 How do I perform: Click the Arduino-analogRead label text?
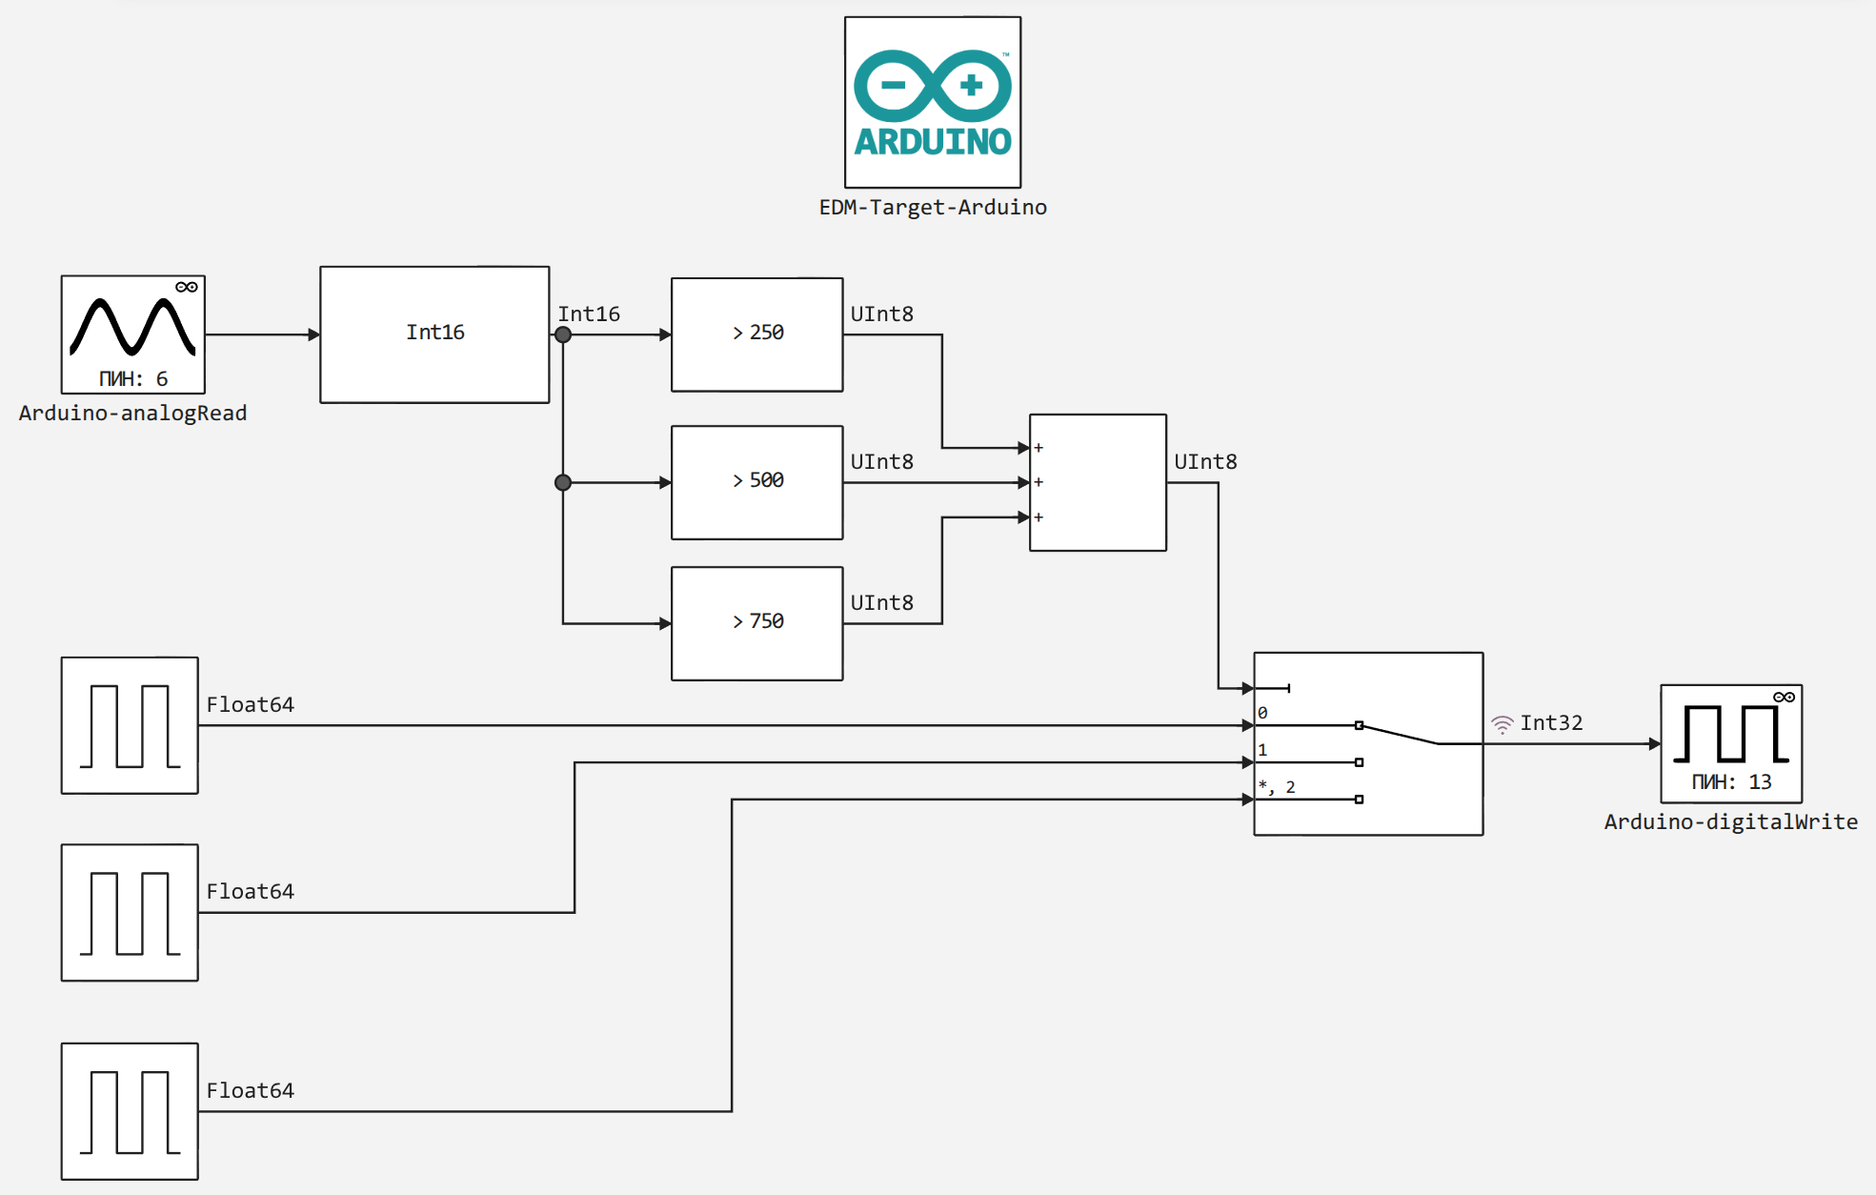132,414
